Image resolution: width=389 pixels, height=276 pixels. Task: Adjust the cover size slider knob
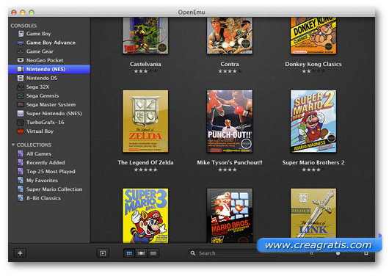(x=338, y=253)
